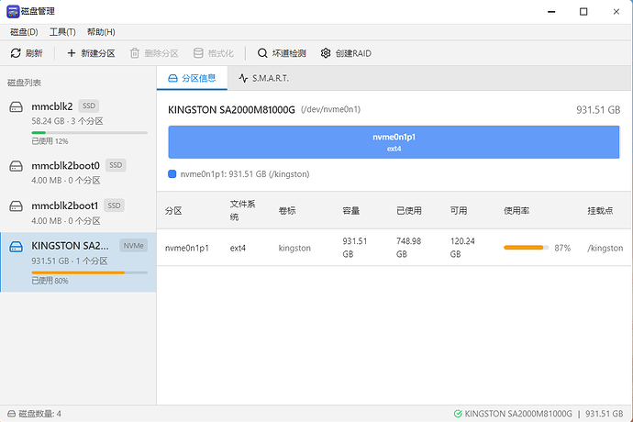The width and height of the screenshot is (633, 422).
Task: Click the drive icon beside mmcblk2
Action: [x=17, y=107]
